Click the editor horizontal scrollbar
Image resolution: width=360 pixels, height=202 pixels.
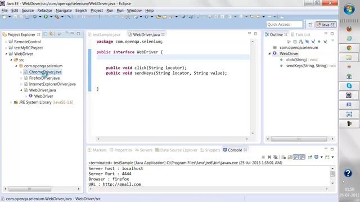(x=173, y=139)
